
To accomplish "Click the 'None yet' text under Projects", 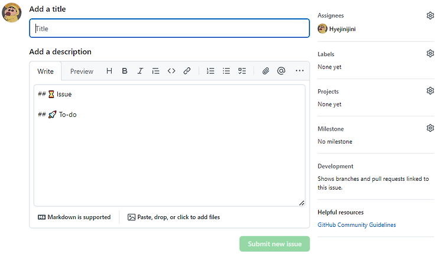I will [x=330, y=104].
